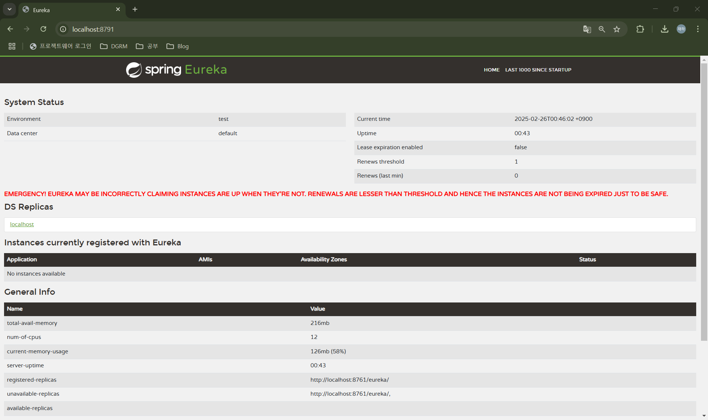The image size is (708, 420).
Task: Click the registered-replicas URL value
Action: [x=350, y=380]
